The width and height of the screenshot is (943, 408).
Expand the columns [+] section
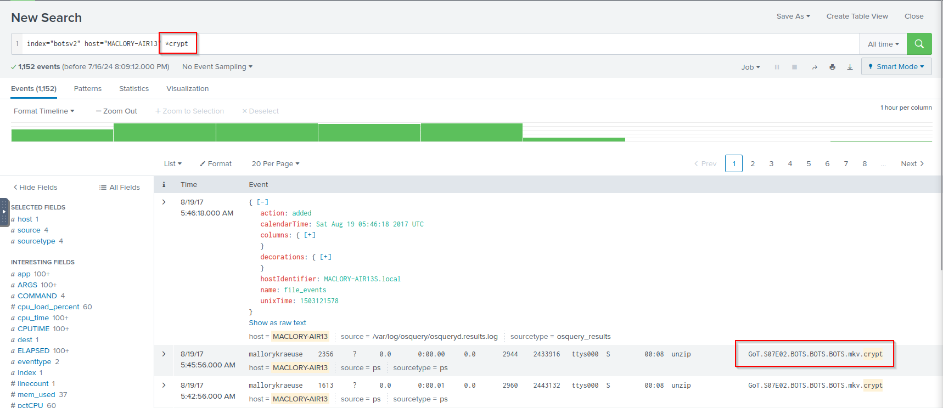(310, 235)
